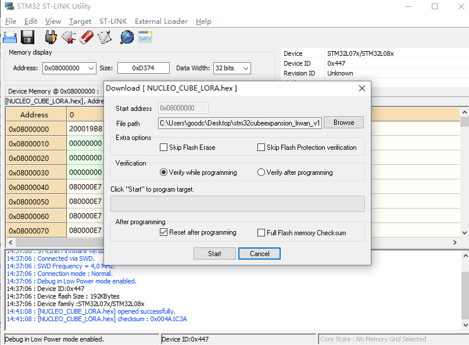Open the Target menu
The width and height of the screenshot is (469, 345).
coord(80,21)
